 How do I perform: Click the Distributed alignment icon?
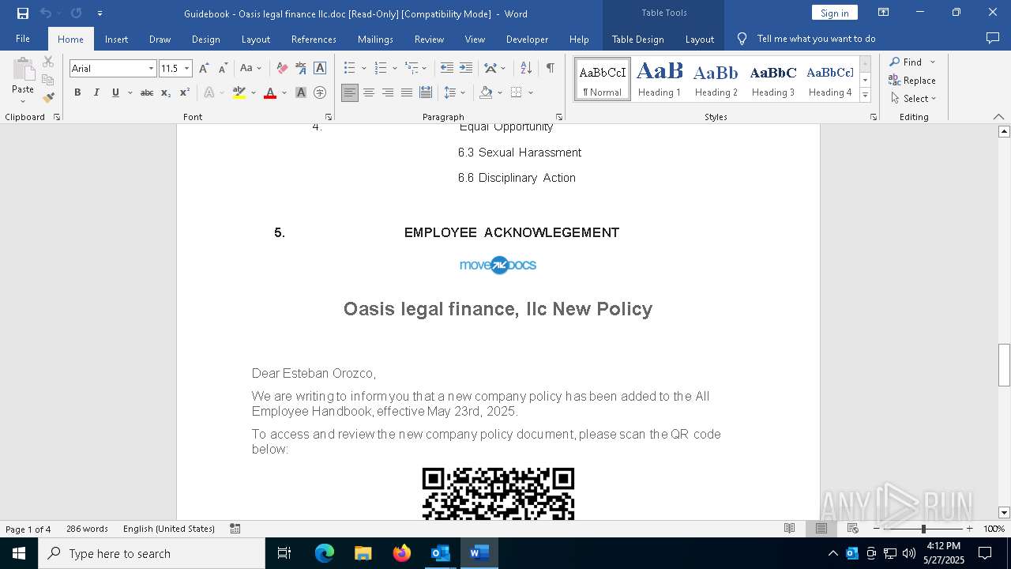426,92
